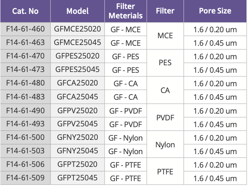Image resolution: width=248 pixels, height=186 pixels.
Task: Click catalog number F14-61-490
Action: (x=25, y=111)
